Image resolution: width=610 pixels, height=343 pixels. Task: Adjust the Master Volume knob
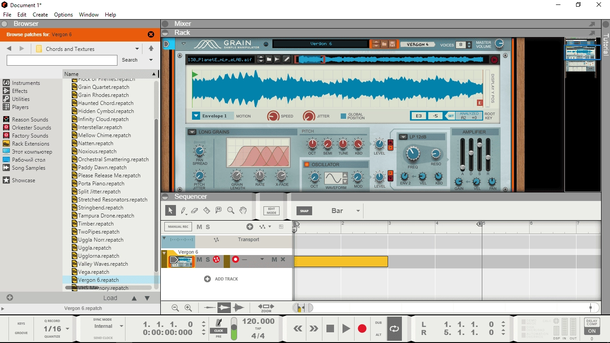[499, 44]
